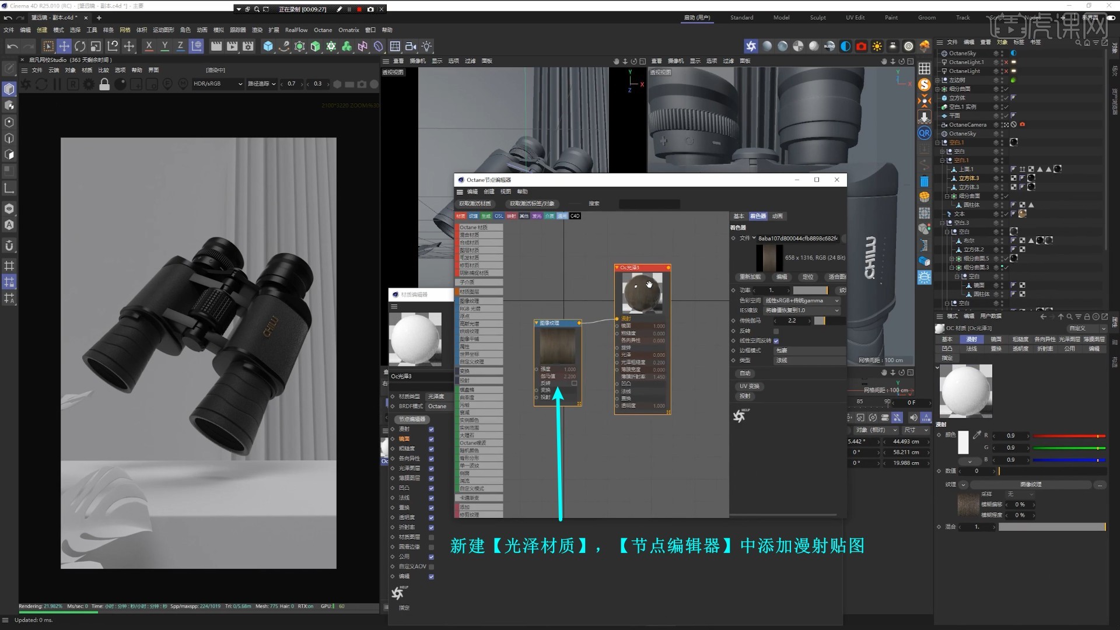Expand the 空白.3 group in object manager

click(x=942, y=223)
